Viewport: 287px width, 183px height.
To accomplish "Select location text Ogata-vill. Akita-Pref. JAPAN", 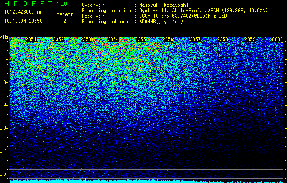I will 179,11.
